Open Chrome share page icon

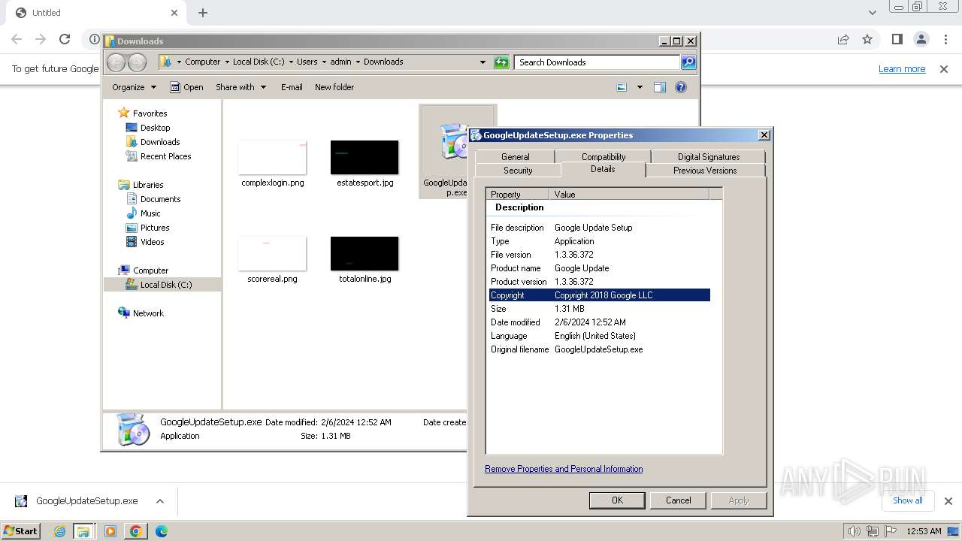pos(843,39)
